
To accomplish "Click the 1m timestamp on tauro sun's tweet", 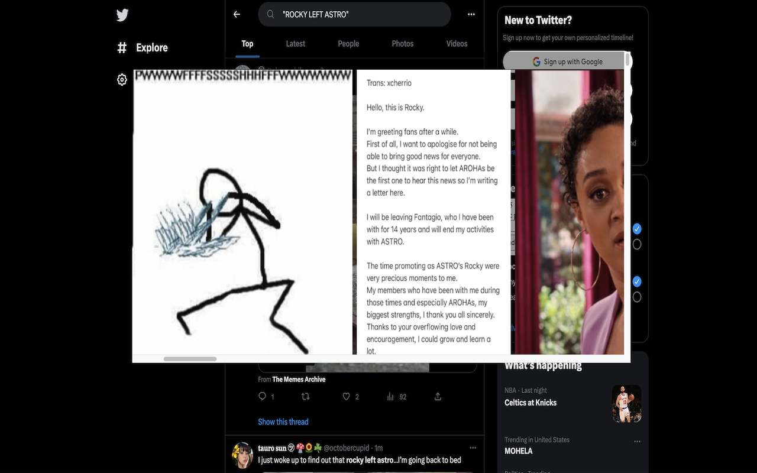I will tap(378, 448).
